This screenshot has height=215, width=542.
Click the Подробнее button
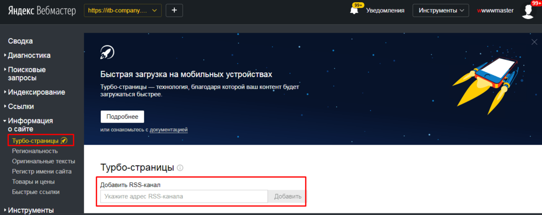pos(122,116)
